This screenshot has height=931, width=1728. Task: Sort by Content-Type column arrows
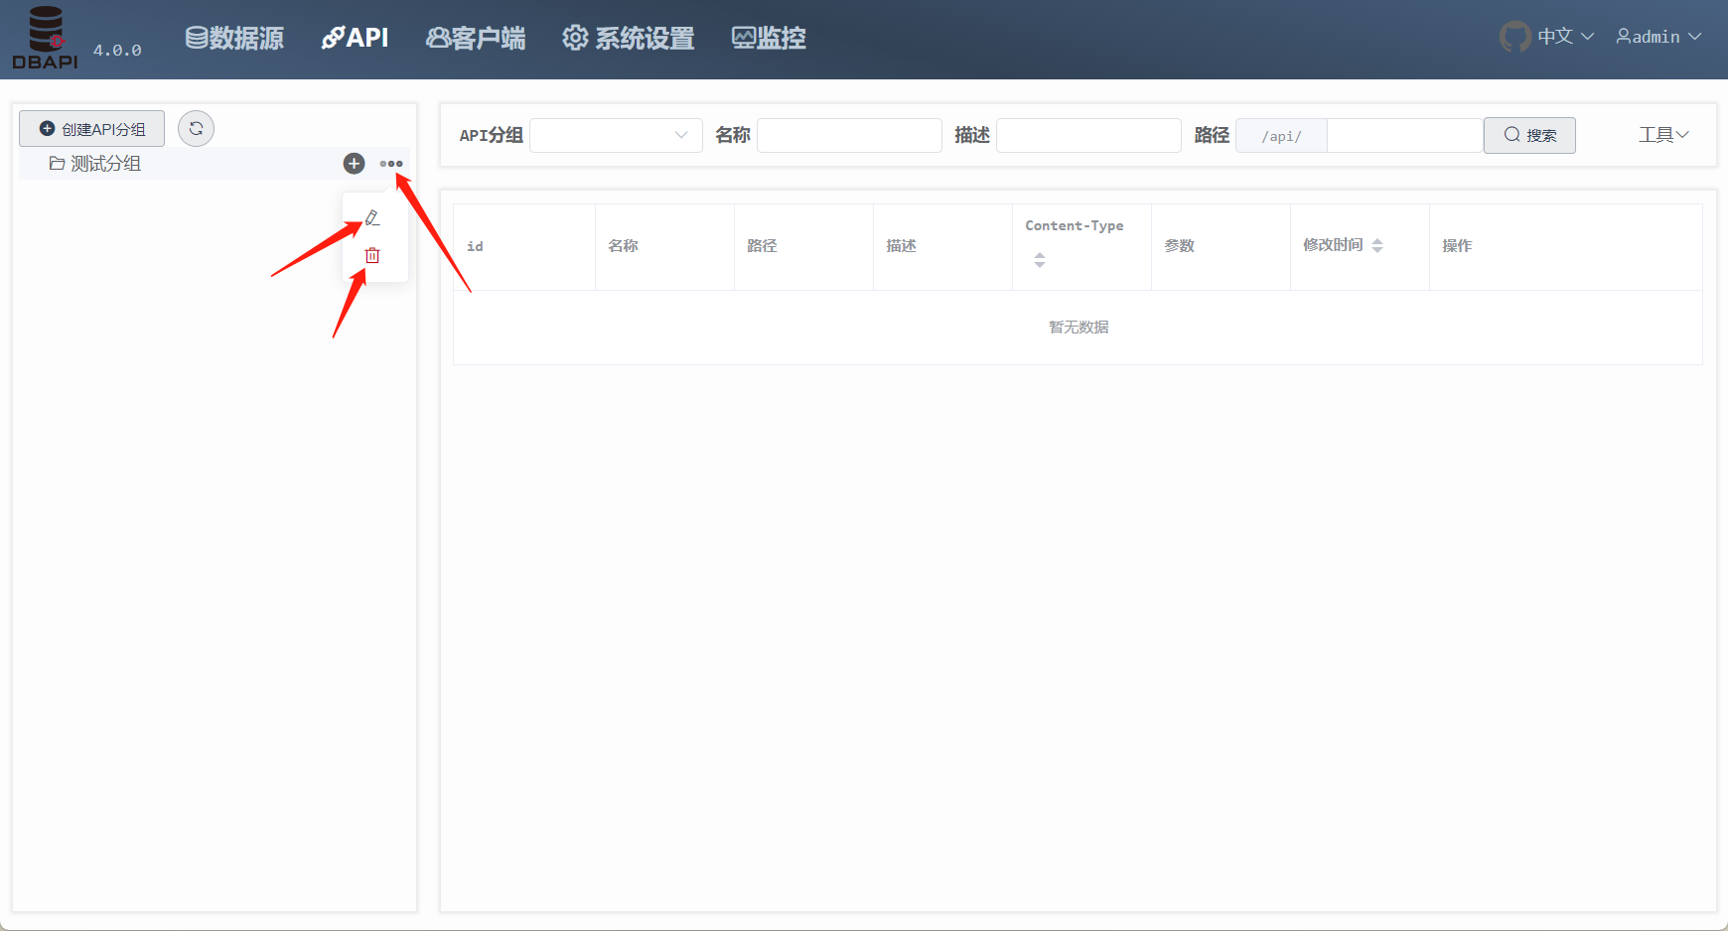1040,260
